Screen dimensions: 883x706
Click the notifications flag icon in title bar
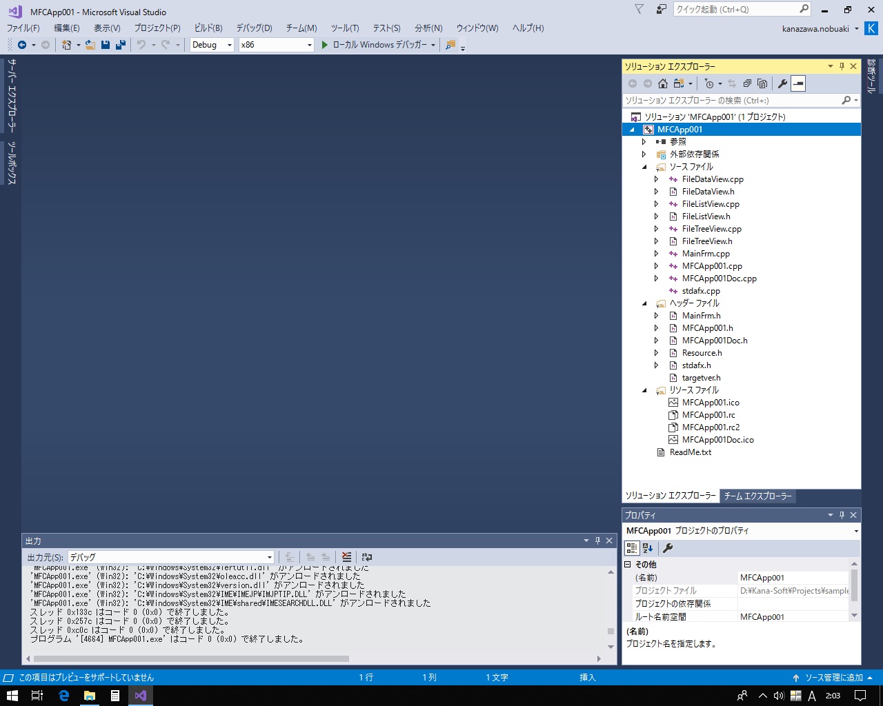tap(639, 9)
